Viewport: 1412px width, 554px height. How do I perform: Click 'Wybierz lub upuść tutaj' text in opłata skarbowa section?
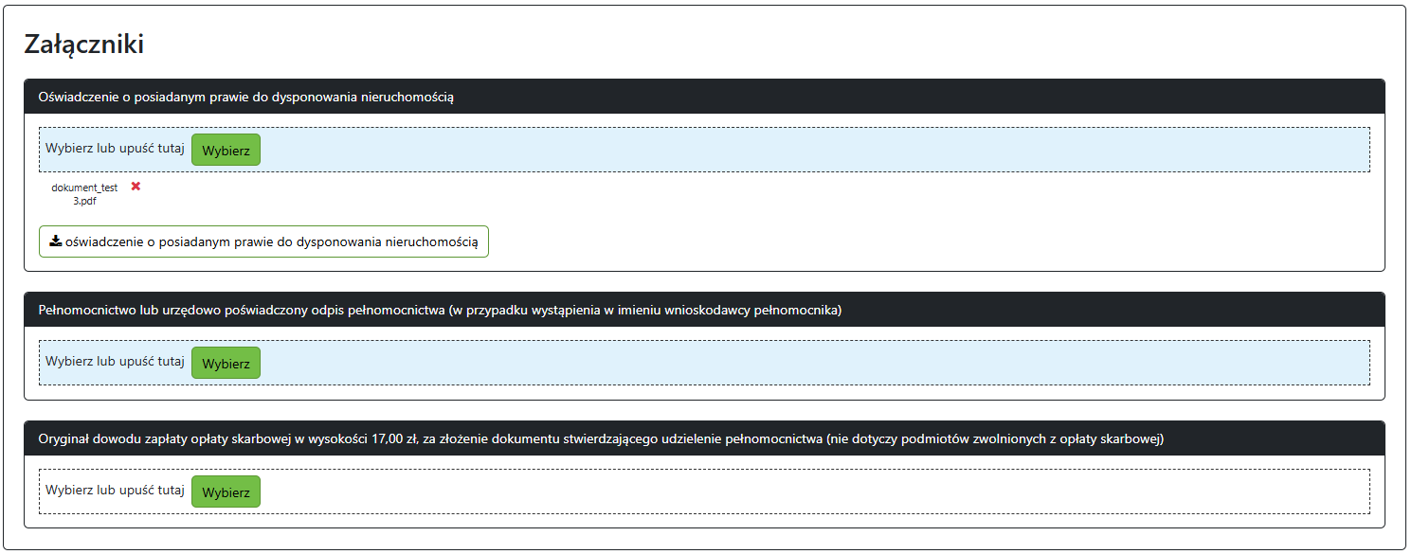pyautogui.click(x=115, y=491)
